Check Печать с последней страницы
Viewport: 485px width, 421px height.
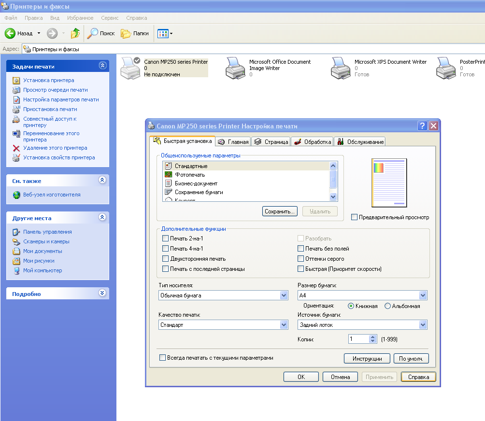tap(166, 269)
